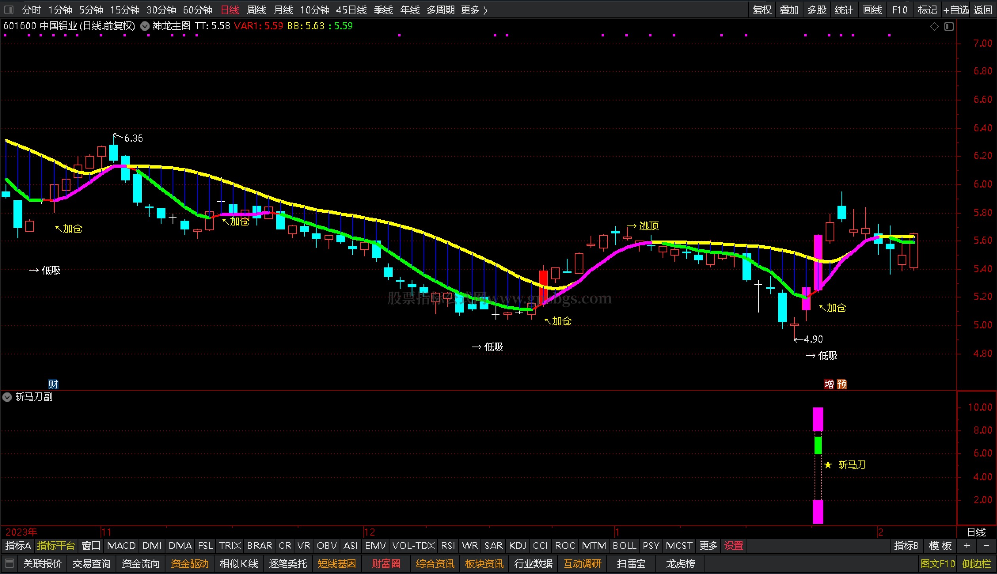This screenshot has width=997, height=574.
Task: Click the bottom-left window layout icon
Action: click(x=9, y=563)
